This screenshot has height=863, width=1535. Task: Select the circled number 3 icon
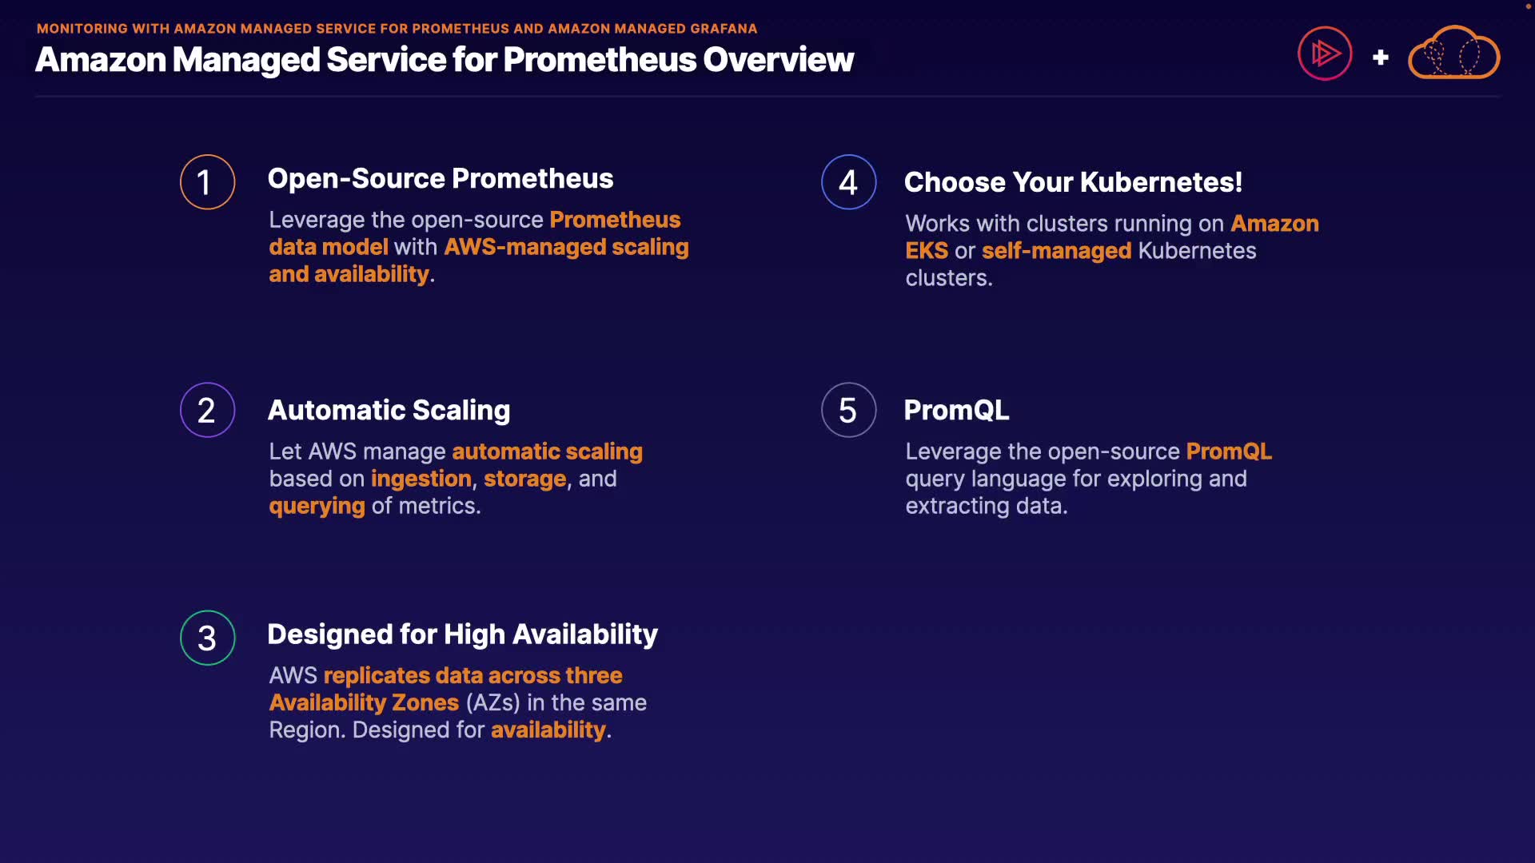[x=207, y=638]
